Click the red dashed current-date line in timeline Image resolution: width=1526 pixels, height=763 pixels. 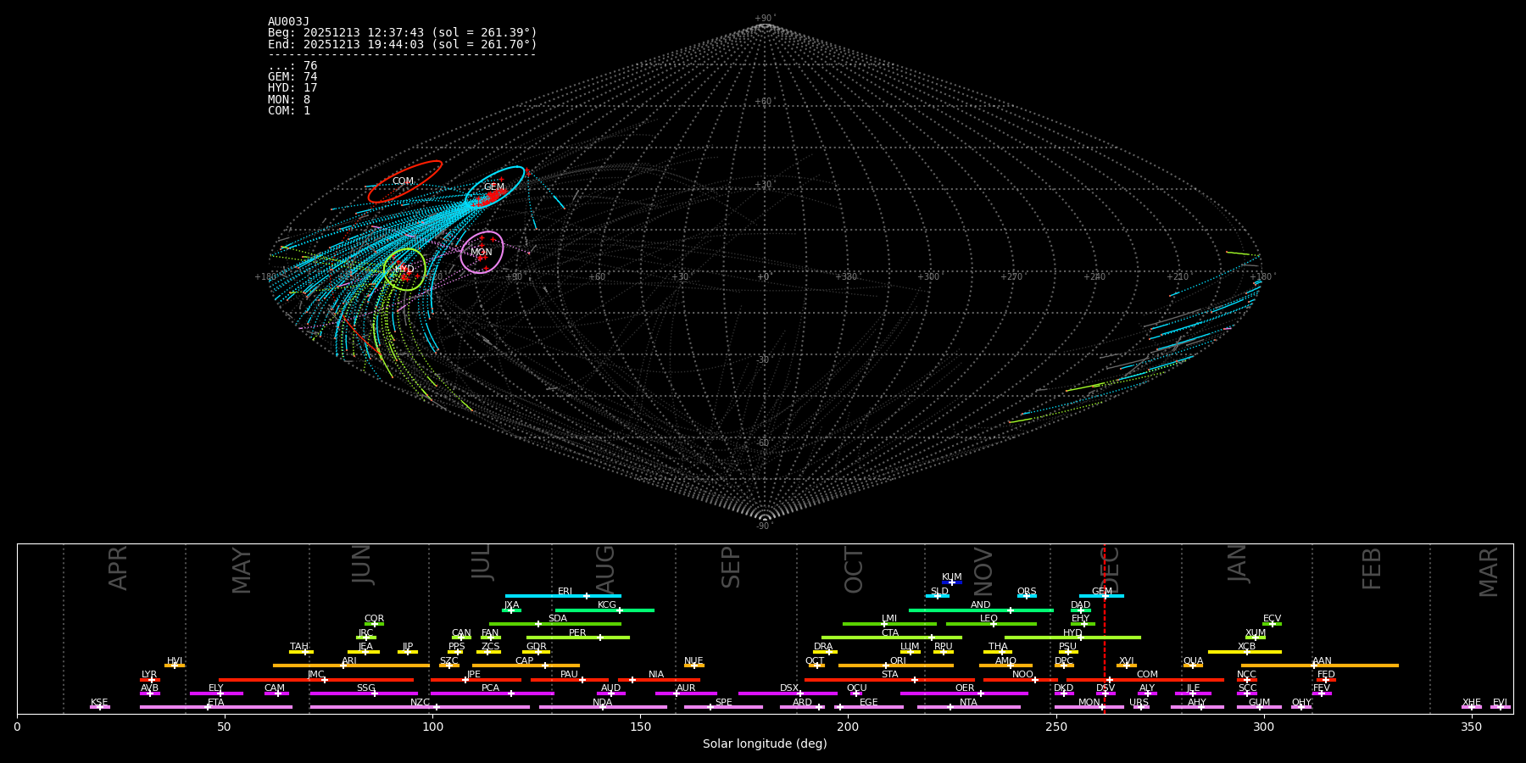pyautogui.click(x=1104, y=627)
